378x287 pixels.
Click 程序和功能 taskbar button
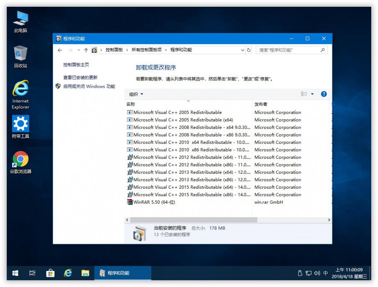[123, 273]
